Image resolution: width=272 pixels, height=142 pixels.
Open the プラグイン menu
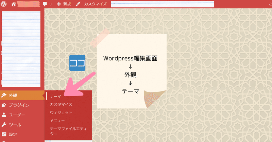coord(19,105)
